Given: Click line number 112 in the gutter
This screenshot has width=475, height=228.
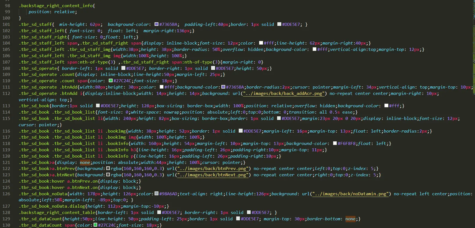Looking at the screenshot, I should tap(6, 93).
